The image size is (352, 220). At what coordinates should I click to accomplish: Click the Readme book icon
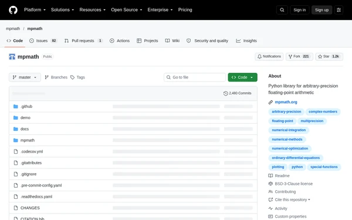click(270, 176)
